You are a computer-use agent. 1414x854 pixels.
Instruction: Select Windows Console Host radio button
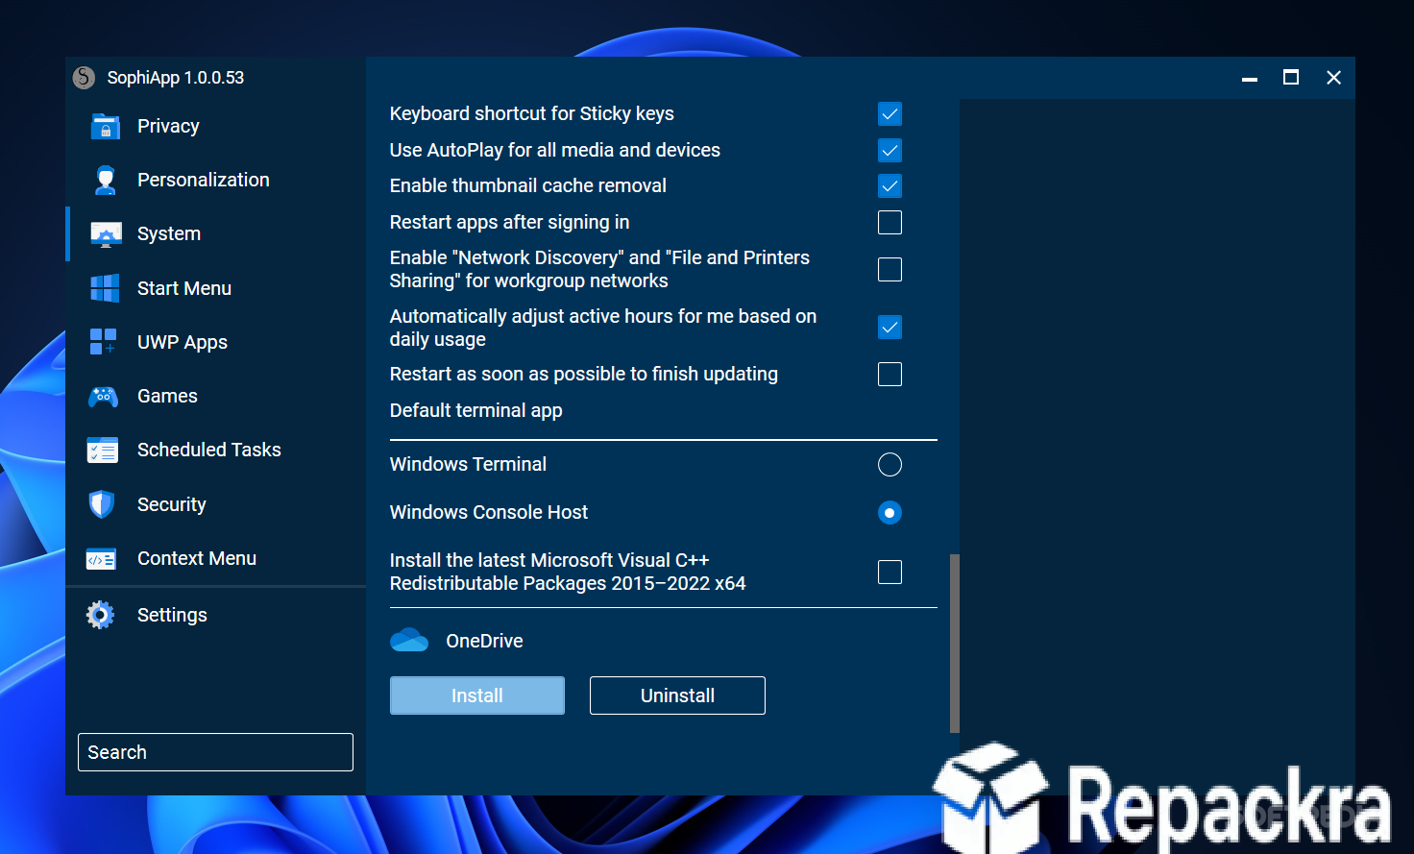890,513
